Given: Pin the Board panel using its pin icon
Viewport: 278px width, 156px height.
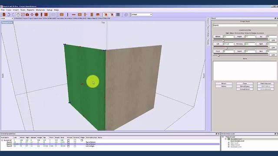Looking at the screenshot, I should [x=275, y=18].
